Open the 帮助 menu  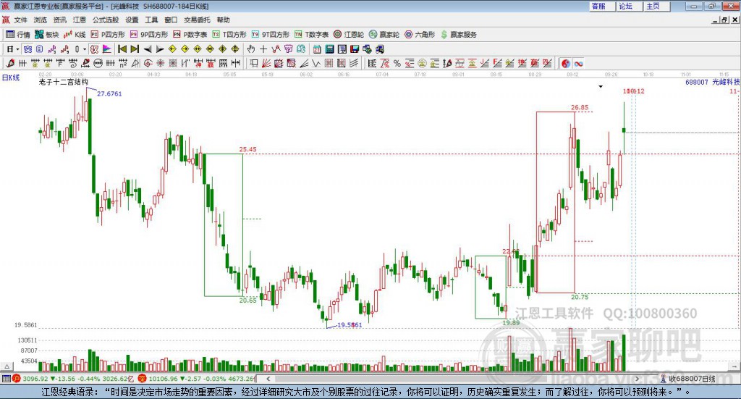click(223, 20)
